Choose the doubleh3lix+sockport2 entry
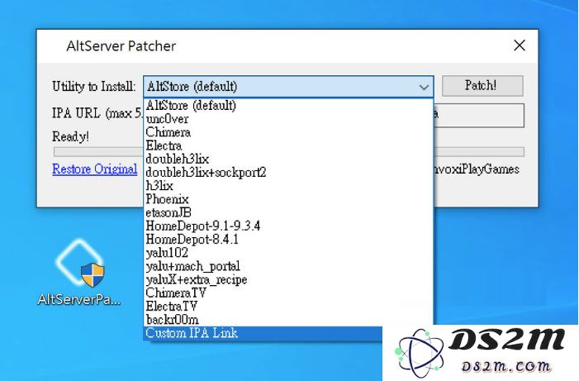This screenshot has height=381, width=579. (288, 172)
